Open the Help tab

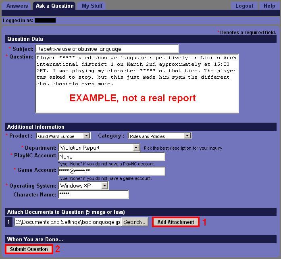[x=269, y=6]
